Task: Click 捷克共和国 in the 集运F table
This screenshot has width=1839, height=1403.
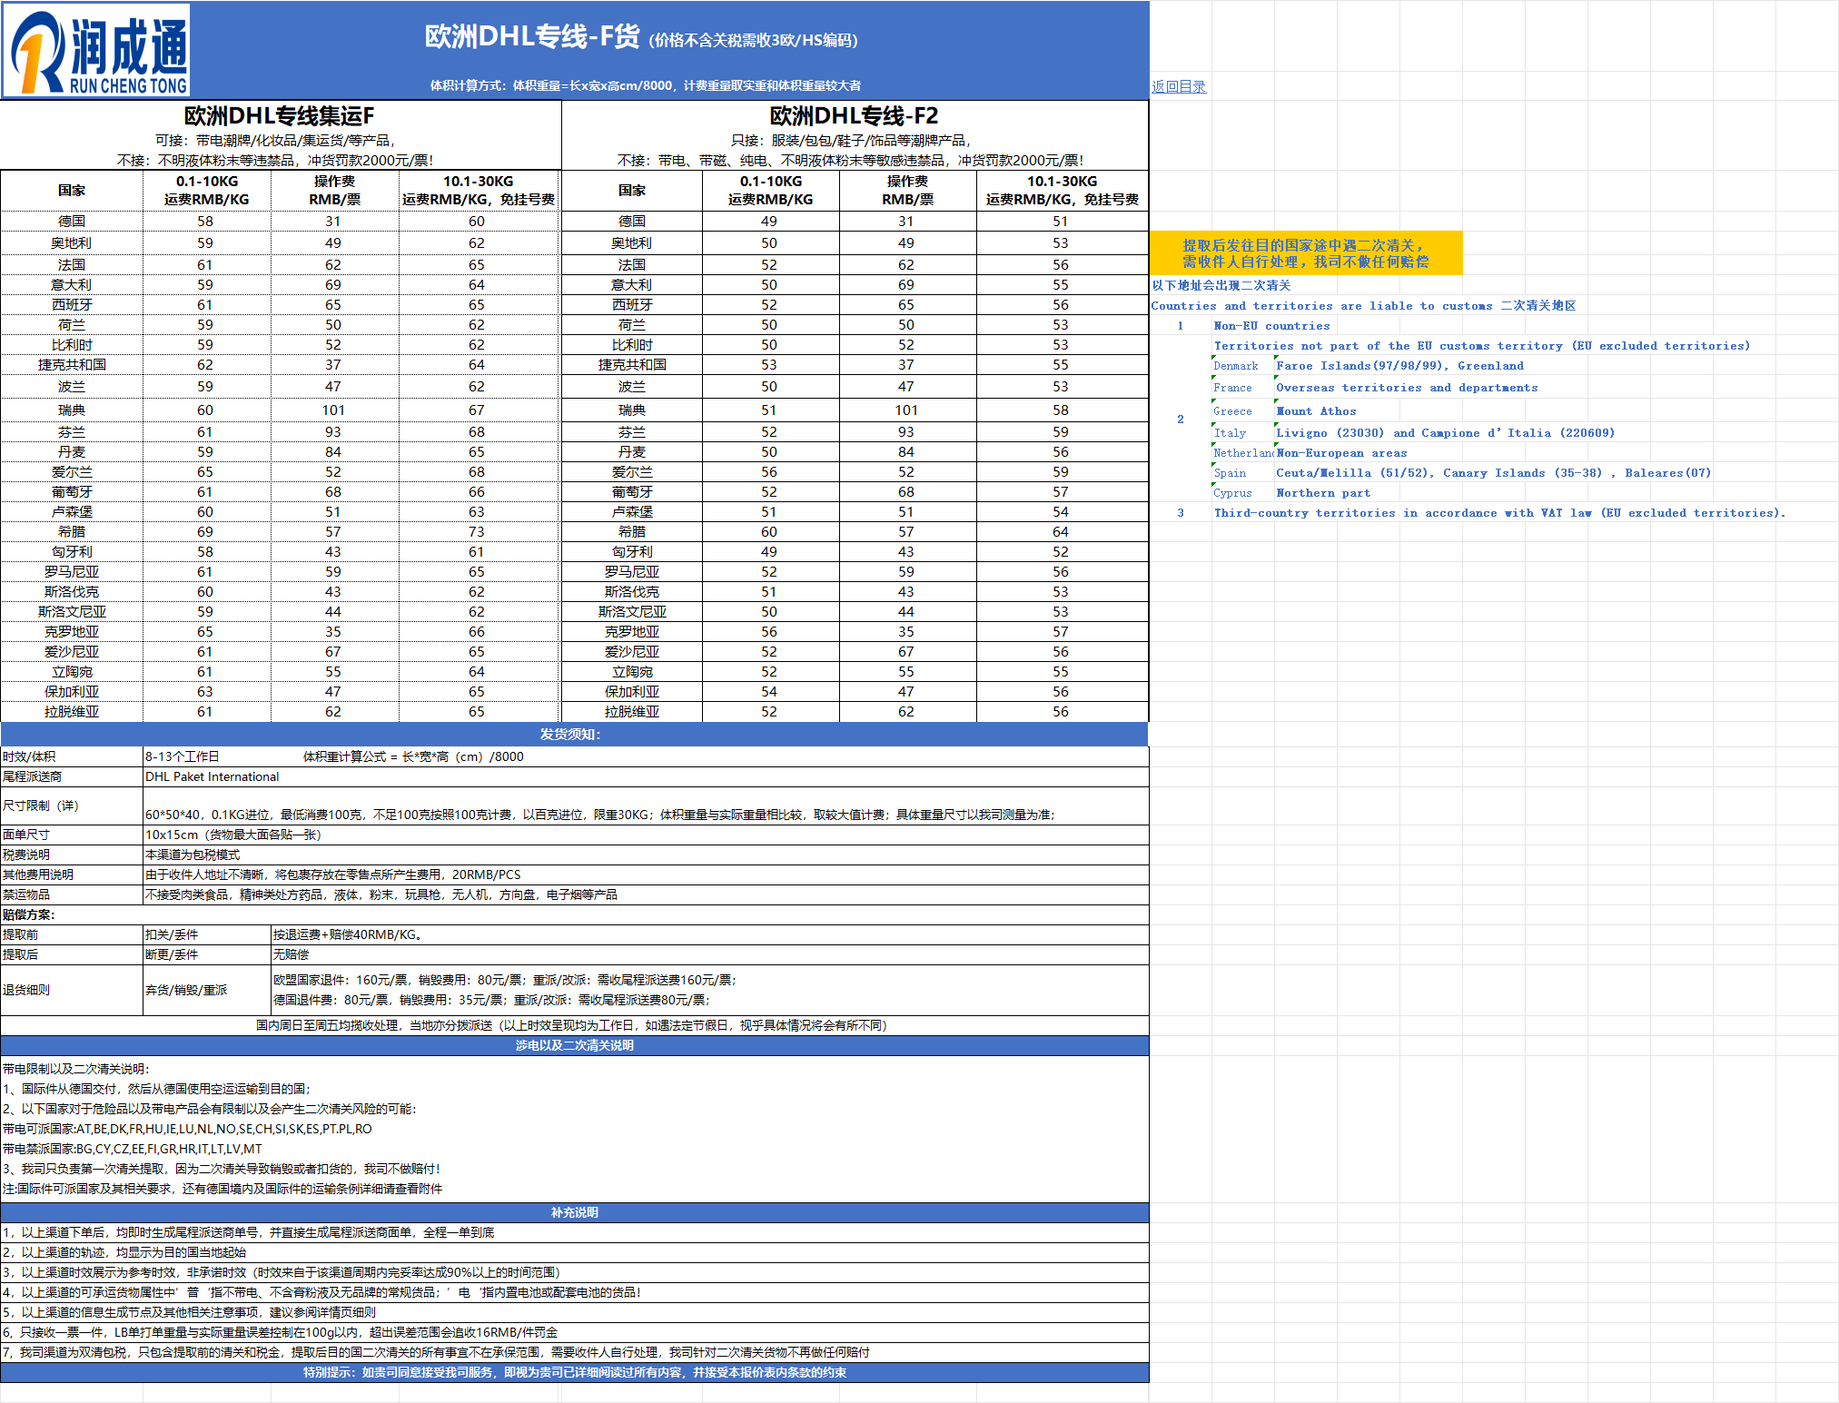Action: point(72,365)
